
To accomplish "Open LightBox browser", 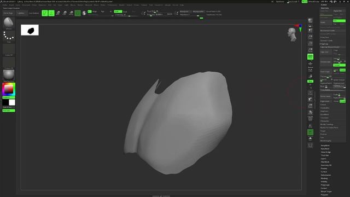I will [21, 13].
